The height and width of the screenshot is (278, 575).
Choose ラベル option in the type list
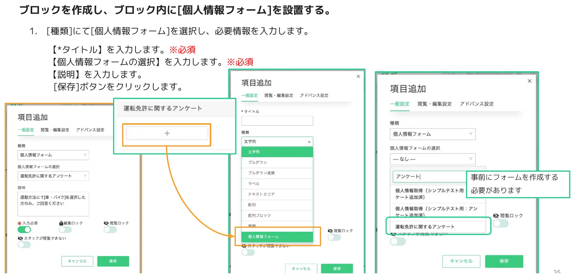(x=277, y=184)
